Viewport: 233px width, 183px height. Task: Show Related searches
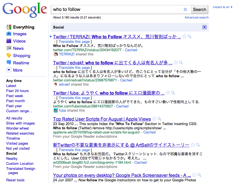[20, 133]
